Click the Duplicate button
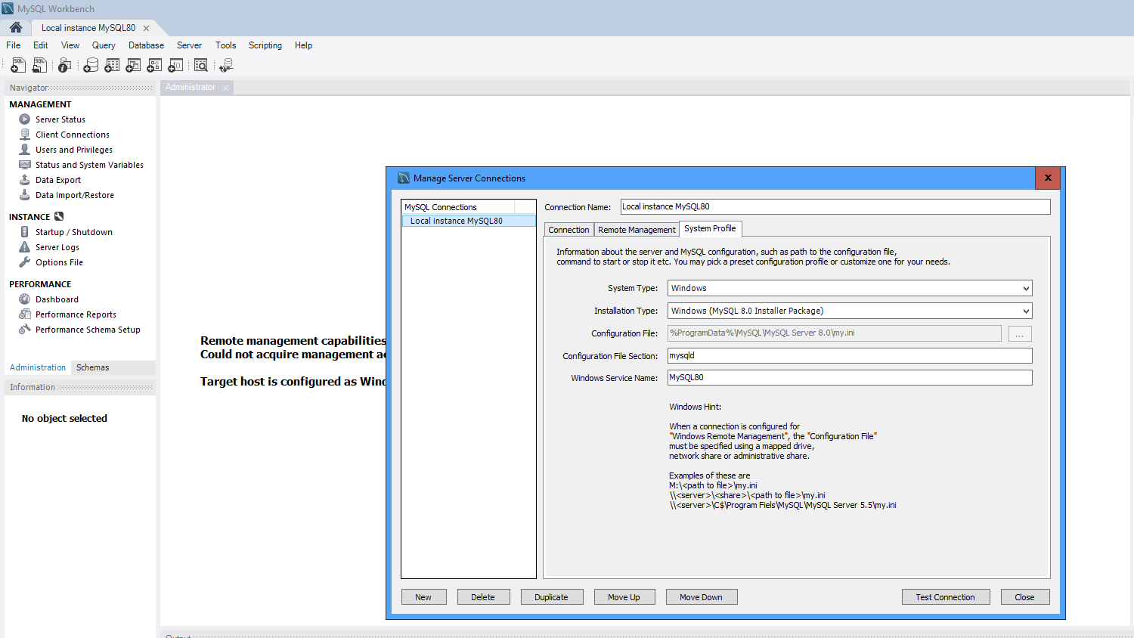 point(551,597)
